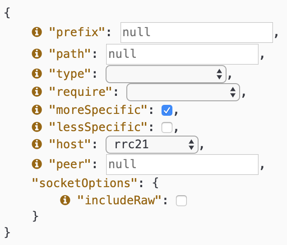Click the info icon beside "require"
The image size is (287, 245).
click(37, 91)
